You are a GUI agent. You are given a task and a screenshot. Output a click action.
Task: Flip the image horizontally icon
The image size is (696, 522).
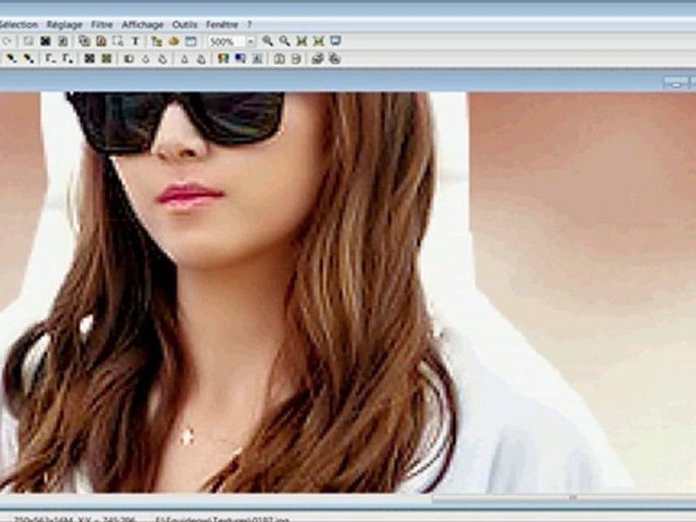279,59
